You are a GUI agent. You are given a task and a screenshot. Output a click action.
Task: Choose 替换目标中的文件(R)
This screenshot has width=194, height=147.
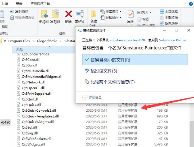[x=135, y=60]
